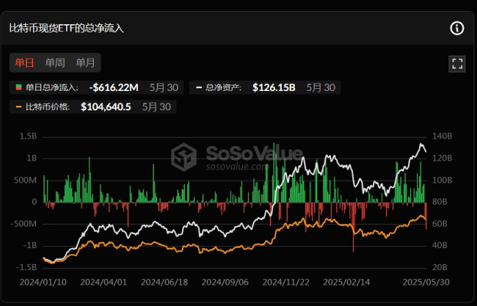Click the 2025/05/30 date axis label
This screenshot has width=477, height=306.
[426, 283]
